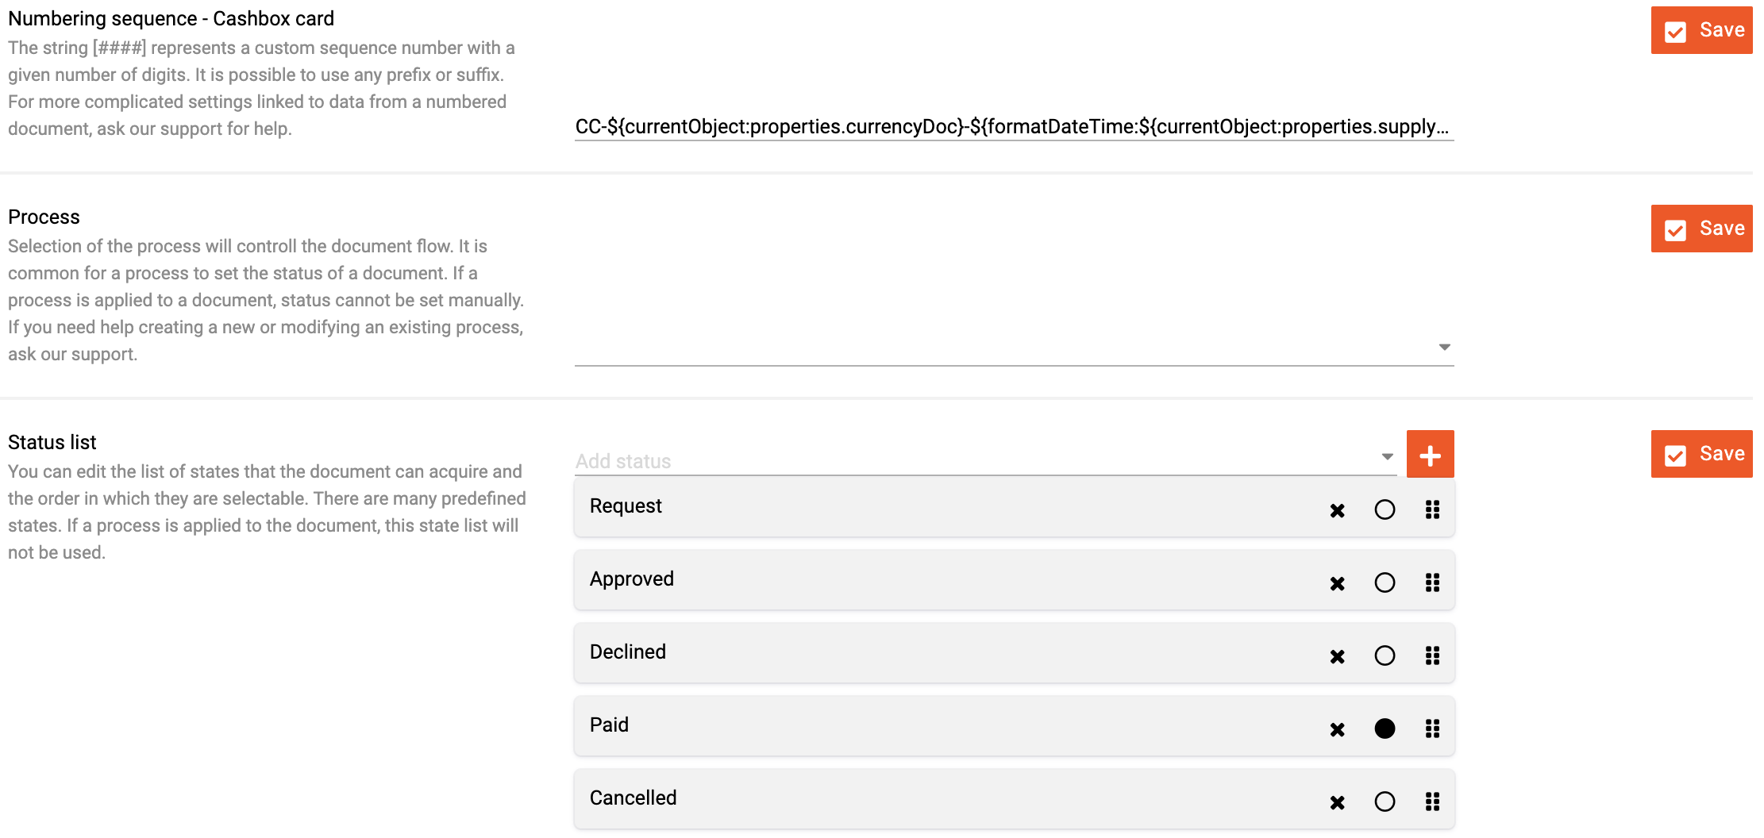Edit the Cashbox card numbering sequence field
Screen dimensions: 1764x838
[x=1014, y=127]
